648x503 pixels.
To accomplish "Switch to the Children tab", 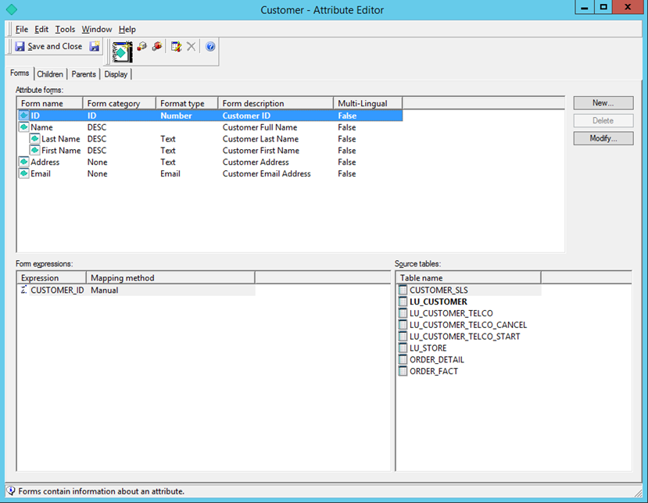I will tap(50, 74).
